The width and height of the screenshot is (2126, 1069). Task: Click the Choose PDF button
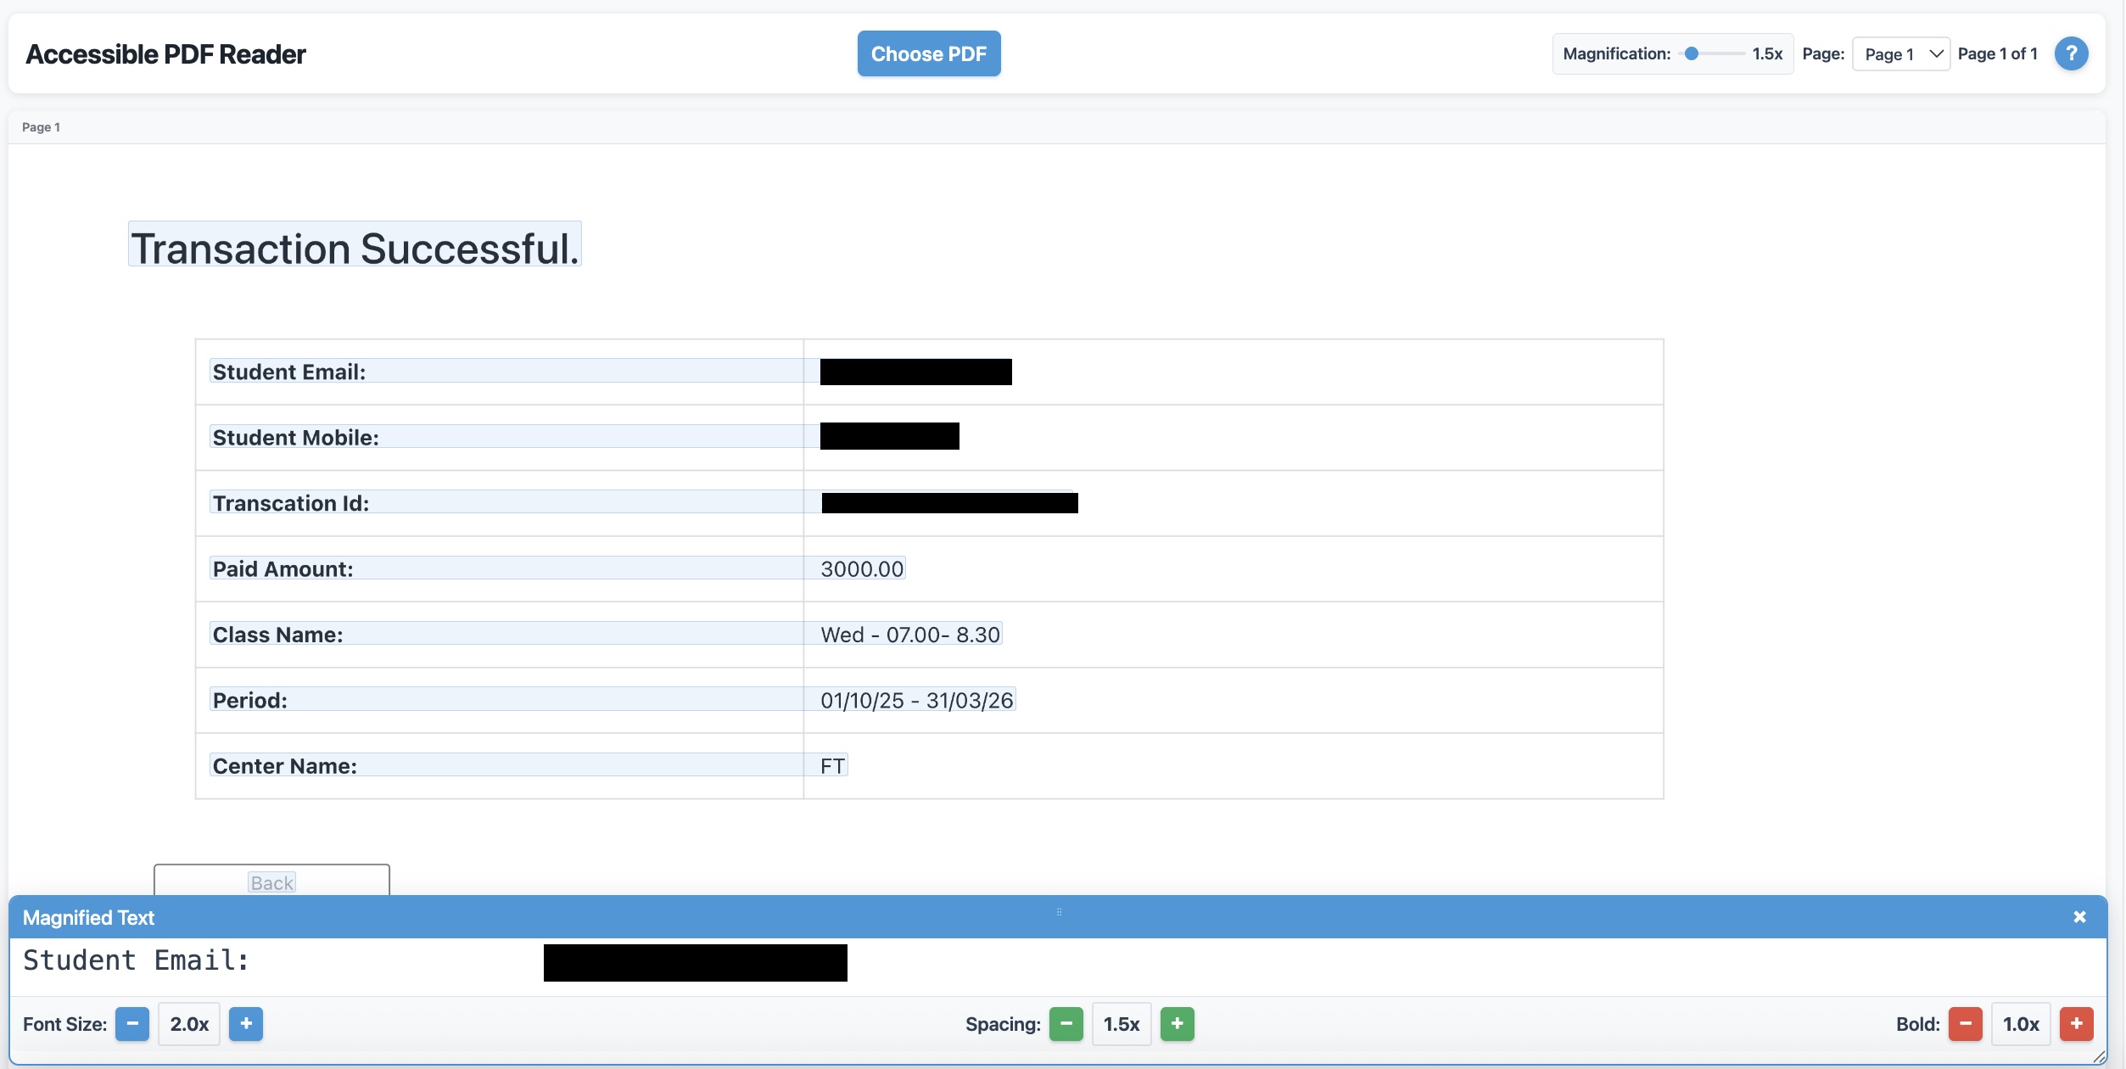[928, 53]
